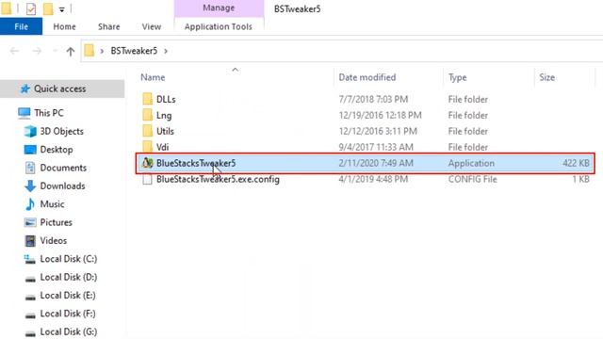Sort by the Size column header
603x339 pixels.
point(546,77)
